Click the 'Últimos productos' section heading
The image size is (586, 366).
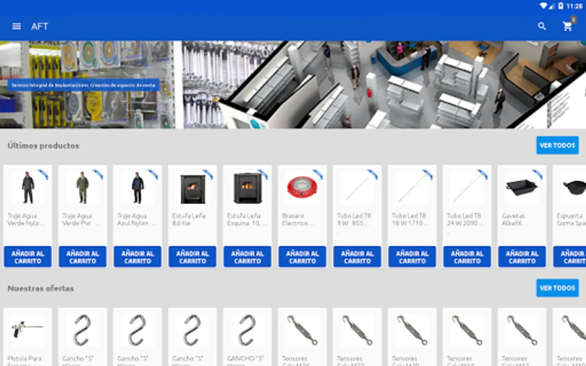click(44, 146)
